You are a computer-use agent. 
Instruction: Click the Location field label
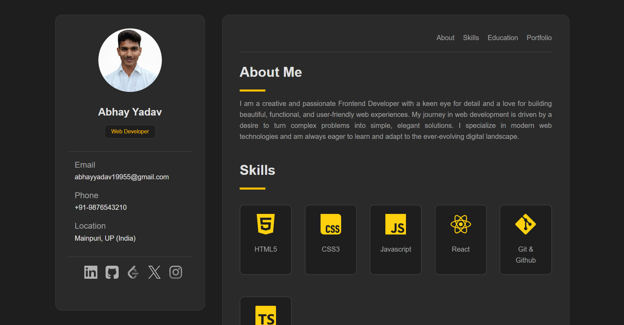(90, 226)
